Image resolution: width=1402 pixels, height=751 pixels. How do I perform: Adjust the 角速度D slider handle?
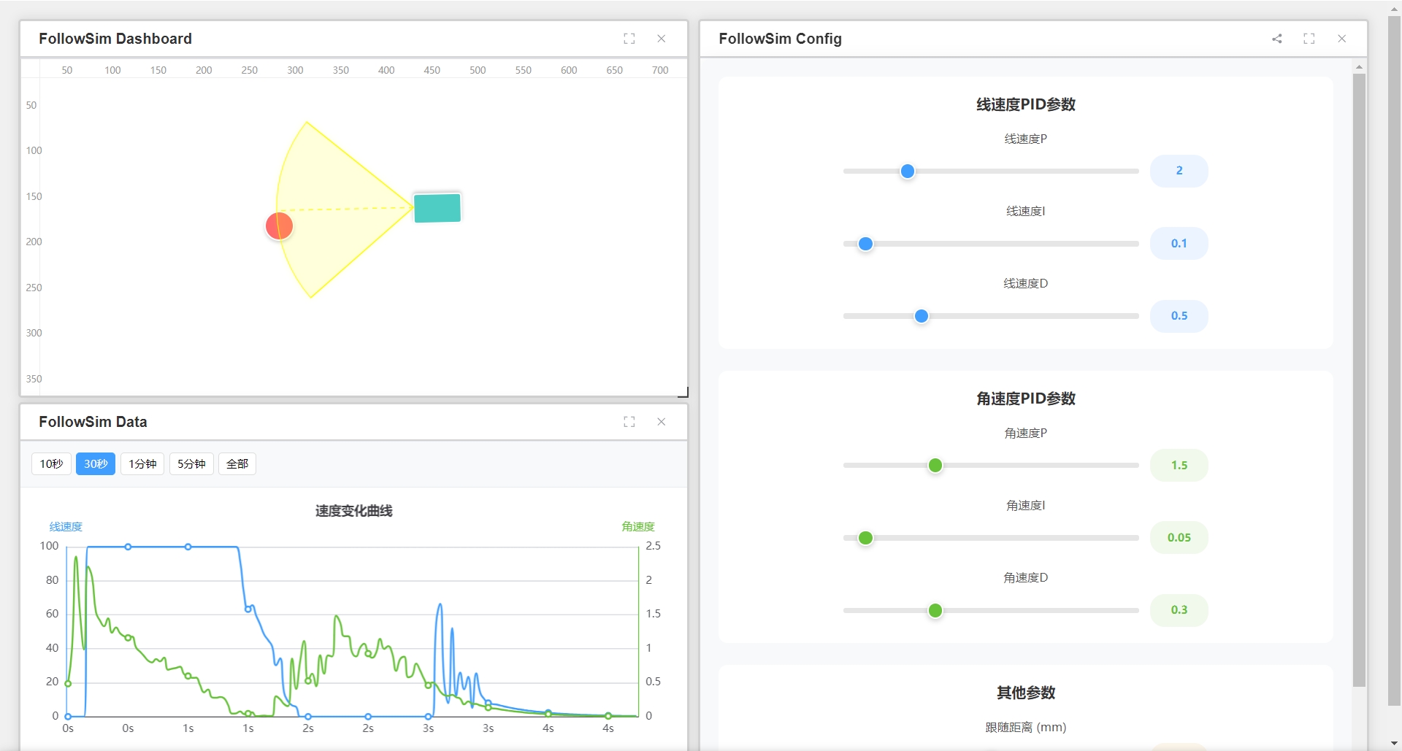pyautogui.click(x=935, y=610)
